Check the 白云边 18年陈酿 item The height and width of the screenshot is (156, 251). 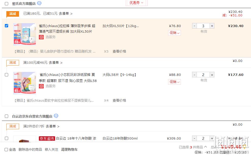click(7, 138)
